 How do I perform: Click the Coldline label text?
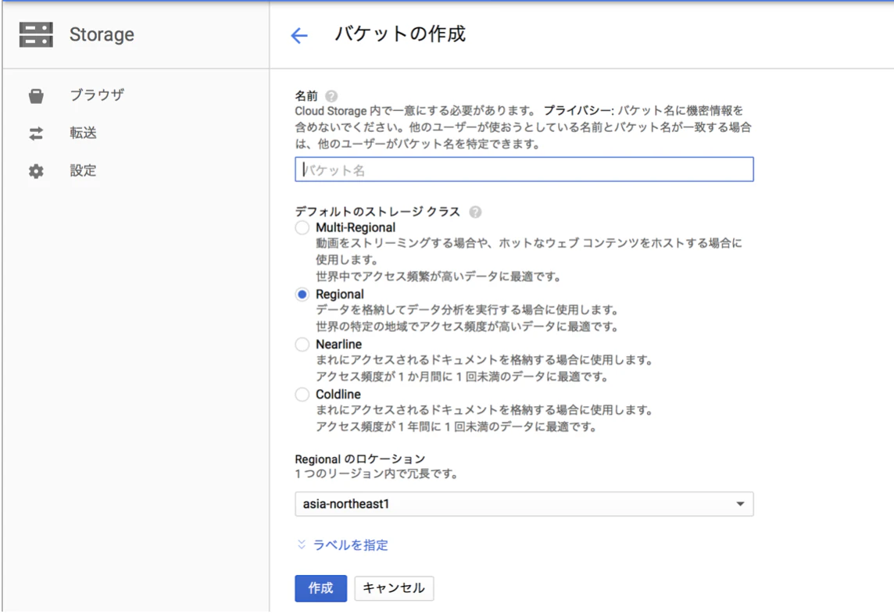tap(338, 394)
